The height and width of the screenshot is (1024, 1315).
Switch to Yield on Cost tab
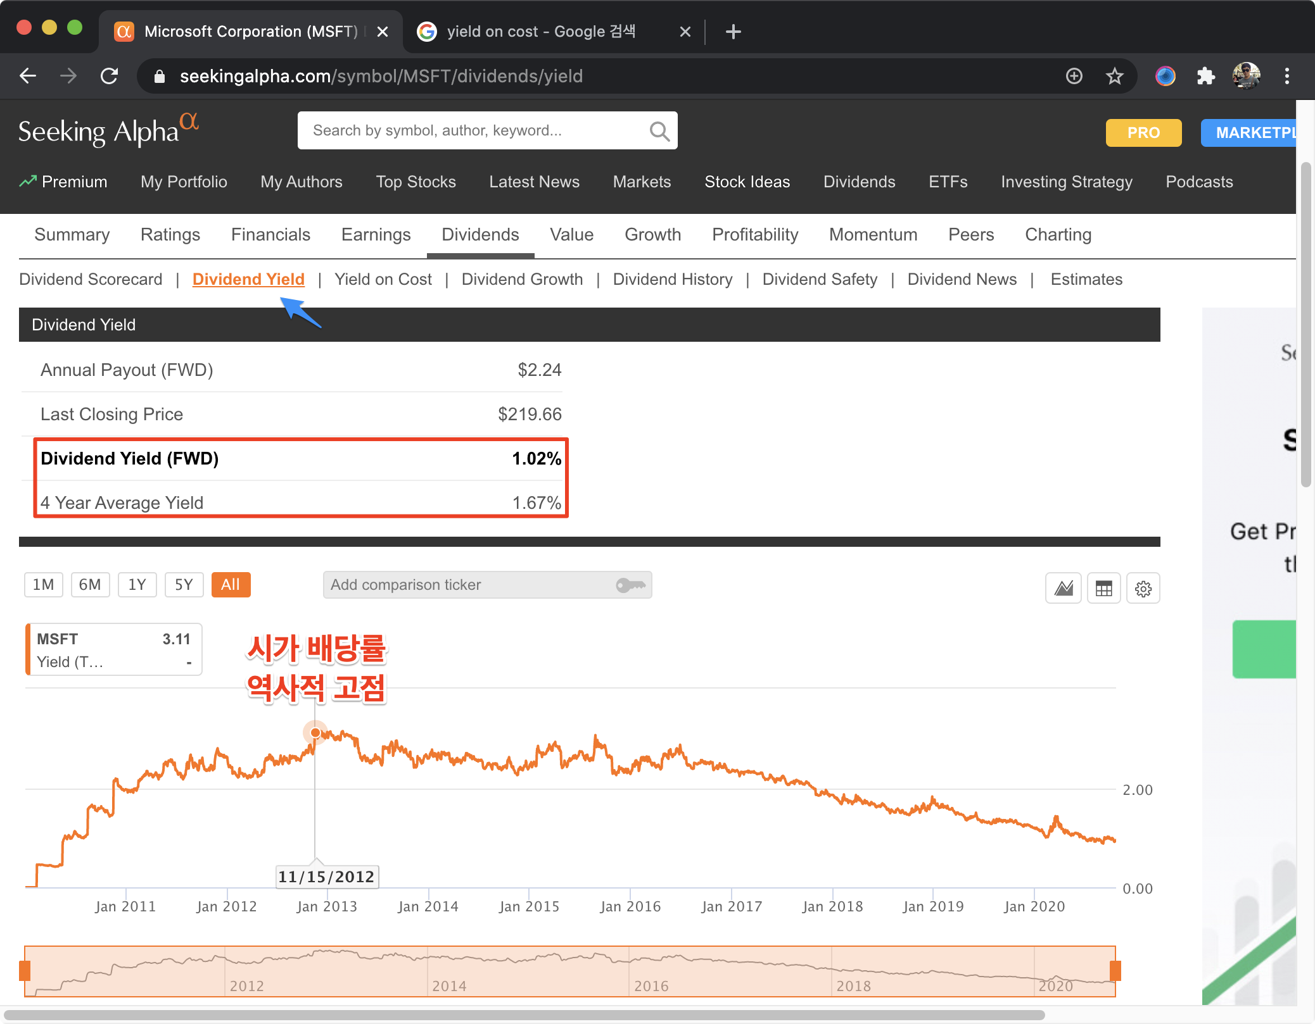[x=383, y=280]
